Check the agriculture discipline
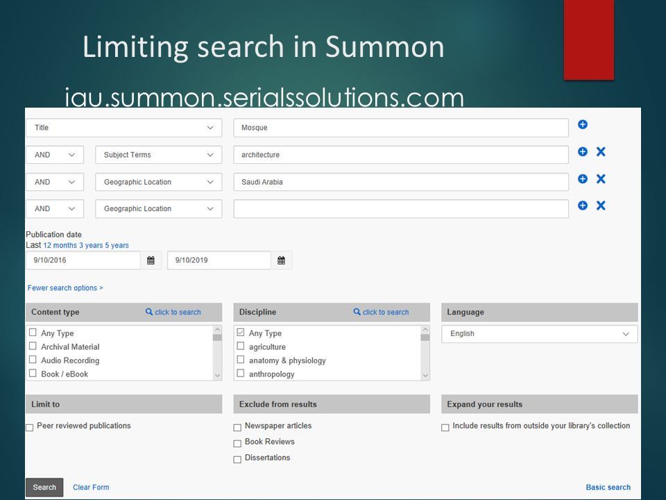The width and height of the screenshot is (666, 500). click(241, 346)
